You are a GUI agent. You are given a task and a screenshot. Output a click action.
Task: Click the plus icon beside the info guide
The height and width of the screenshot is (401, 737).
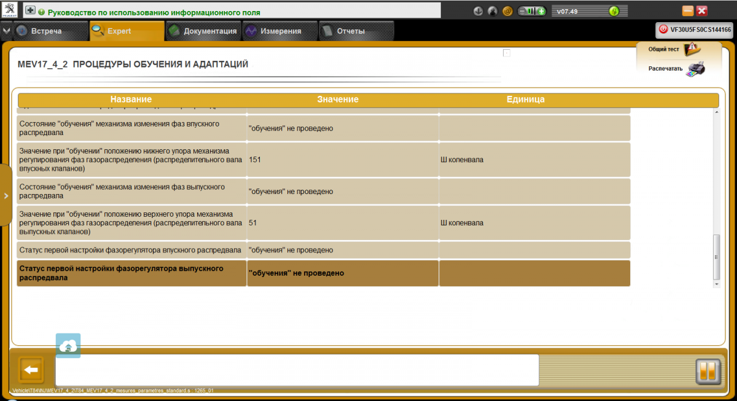pos(29,11)
